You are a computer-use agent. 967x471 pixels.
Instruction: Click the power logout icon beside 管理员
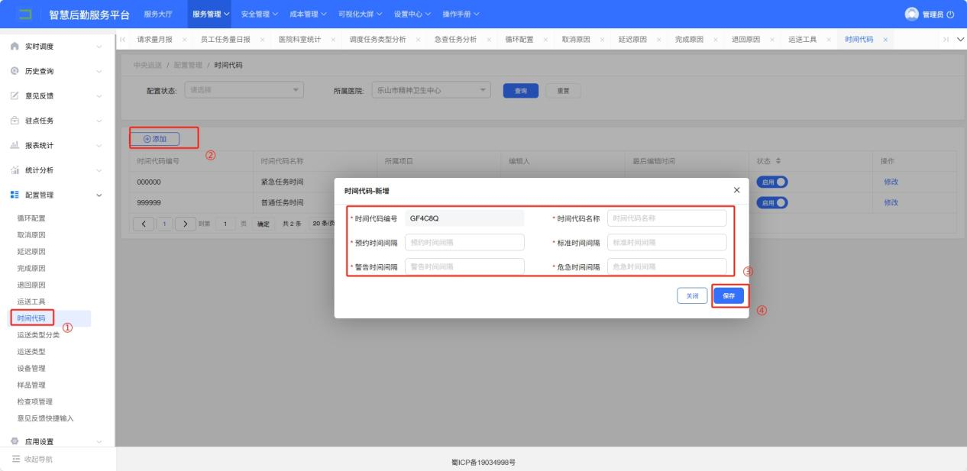click(x=950, y=15)
